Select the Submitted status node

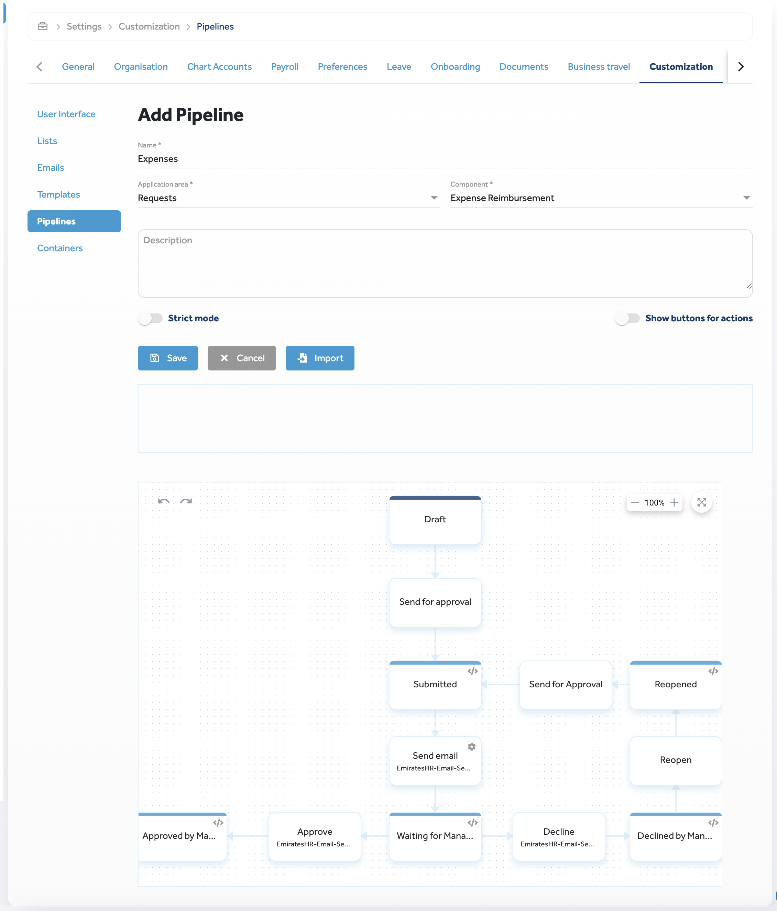coord(435,685)
